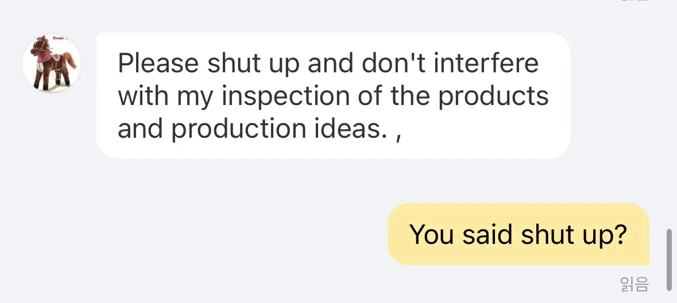Click the word 'You' in the yellow bubble

pyautogui.click(x=431, y=234)
